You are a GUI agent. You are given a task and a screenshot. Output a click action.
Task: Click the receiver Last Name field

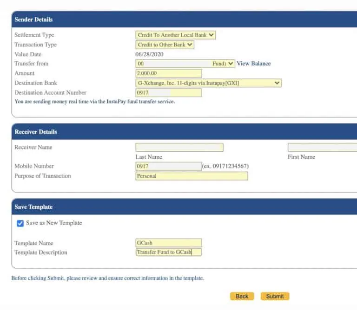(x=179, y=148)
